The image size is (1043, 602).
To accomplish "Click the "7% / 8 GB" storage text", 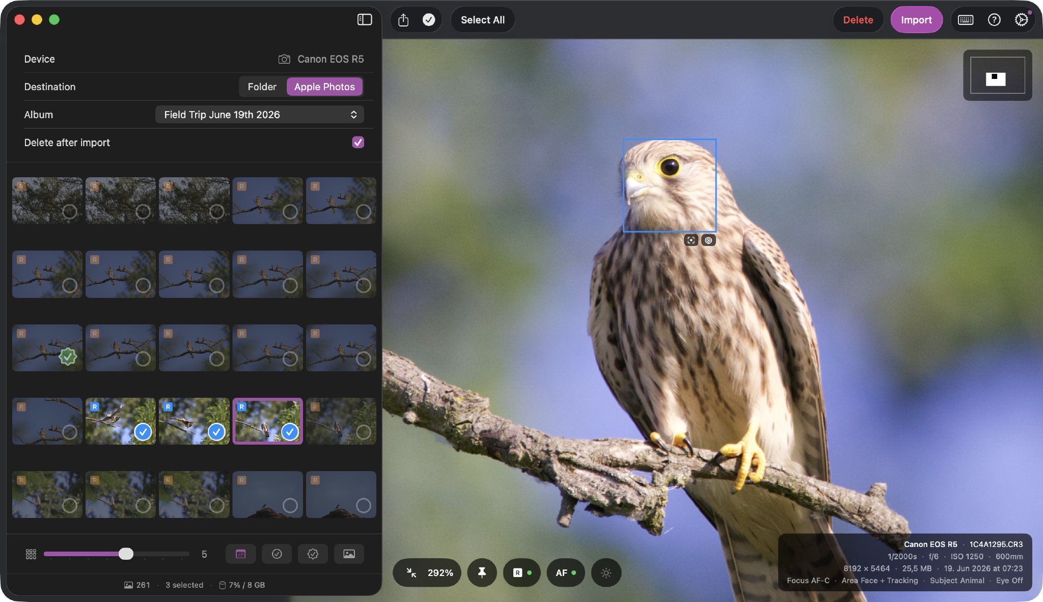I will pos(247,585).
